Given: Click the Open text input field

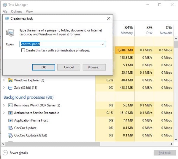Looking at the screenshot, I should (x=62, y=44).
